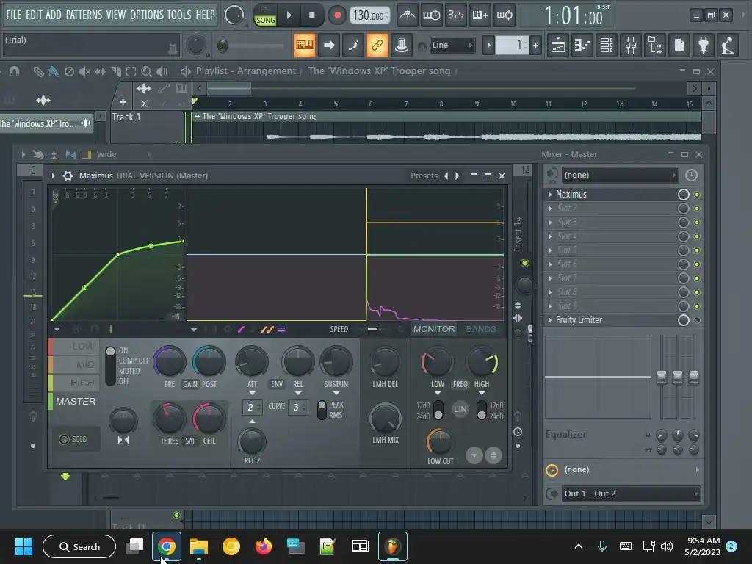Select the Playlist mute tool
The image size is (752, 564).
[x=84, y=72]
